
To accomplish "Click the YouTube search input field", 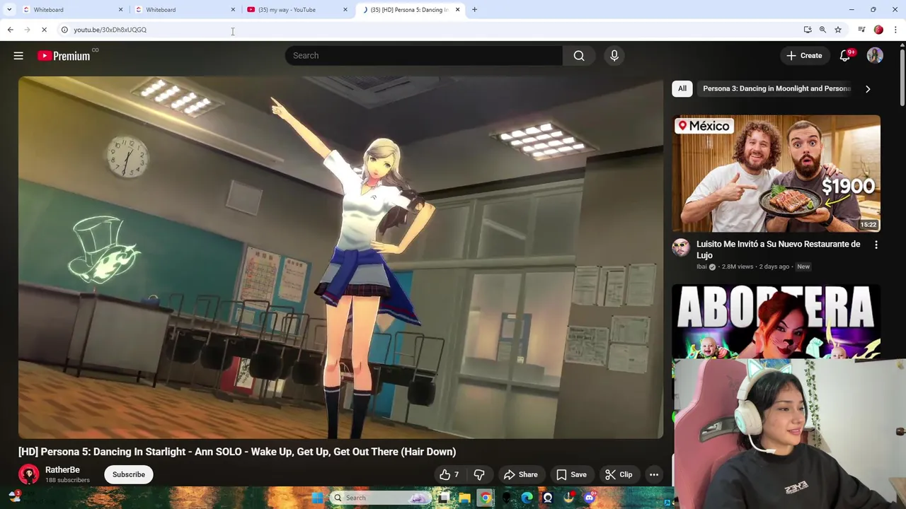I will tap(423, 56).
